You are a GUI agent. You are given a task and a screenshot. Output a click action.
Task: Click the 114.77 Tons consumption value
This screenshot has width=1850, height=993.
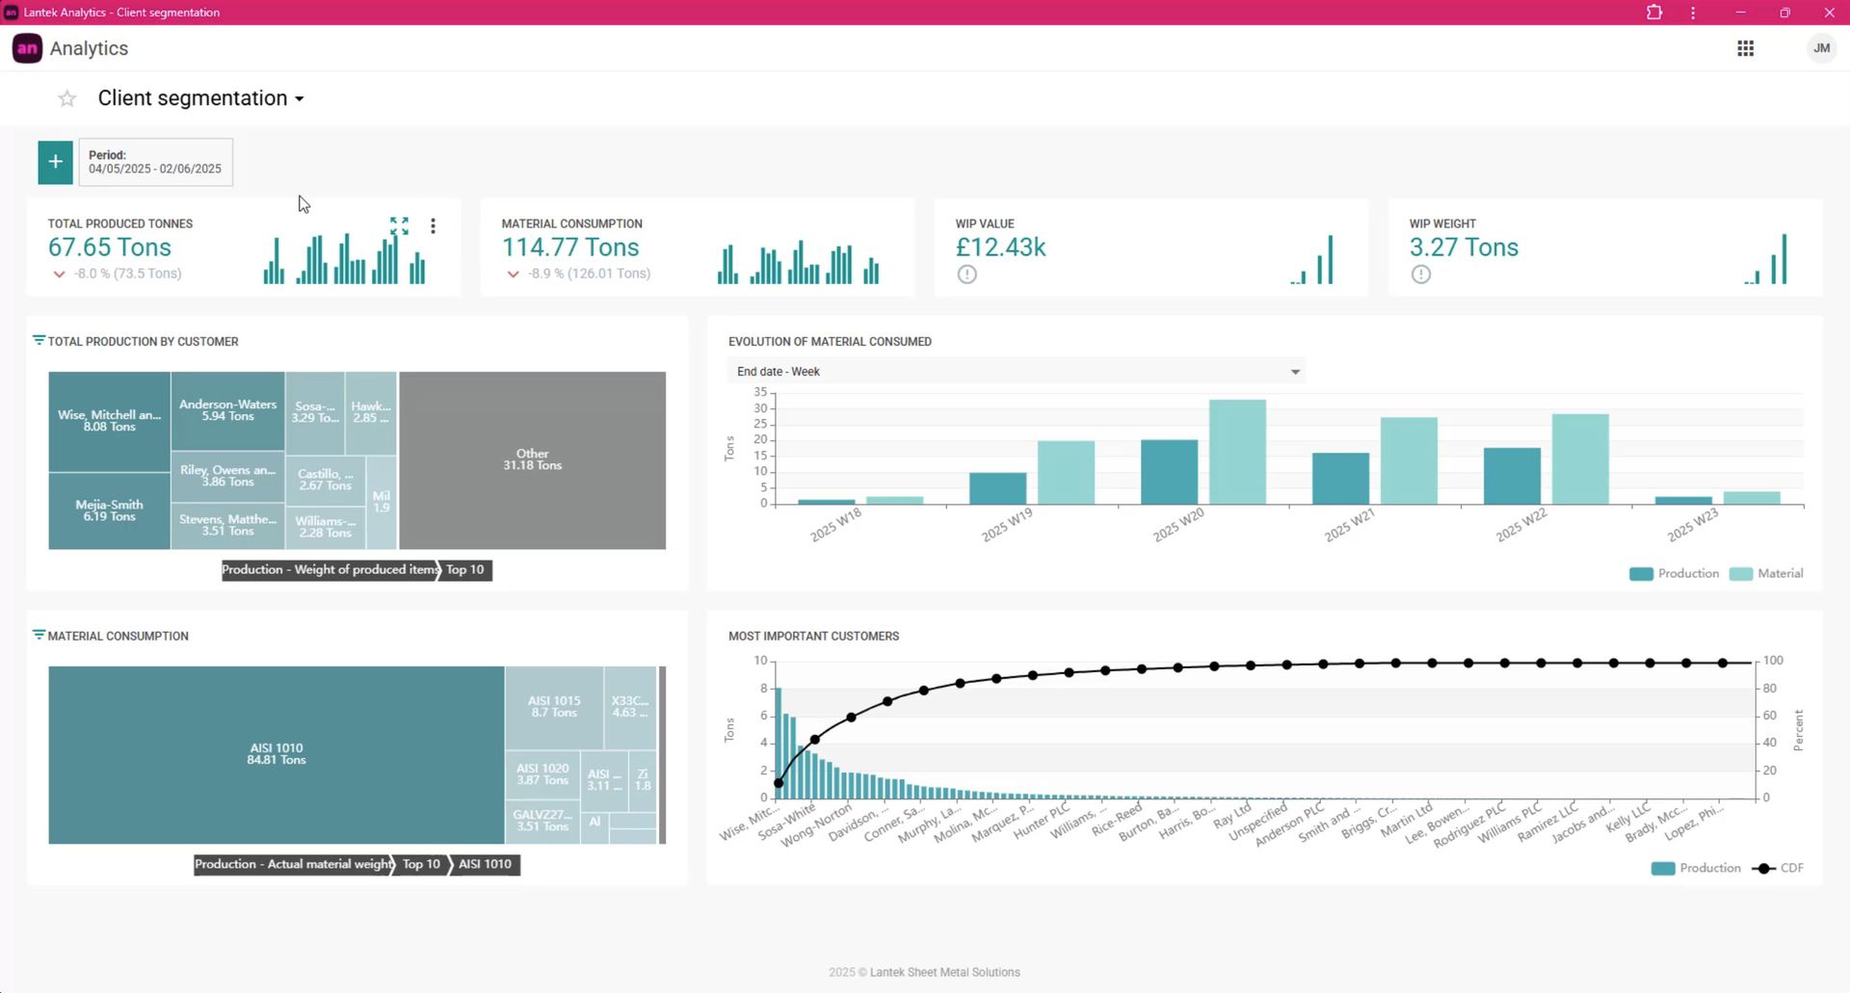[x=570, y=248]
